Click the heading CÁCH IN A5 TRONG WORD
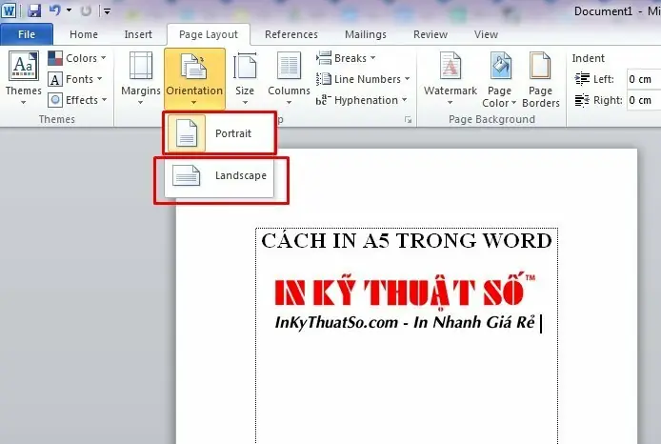661x444 pixels. (407, 241)
